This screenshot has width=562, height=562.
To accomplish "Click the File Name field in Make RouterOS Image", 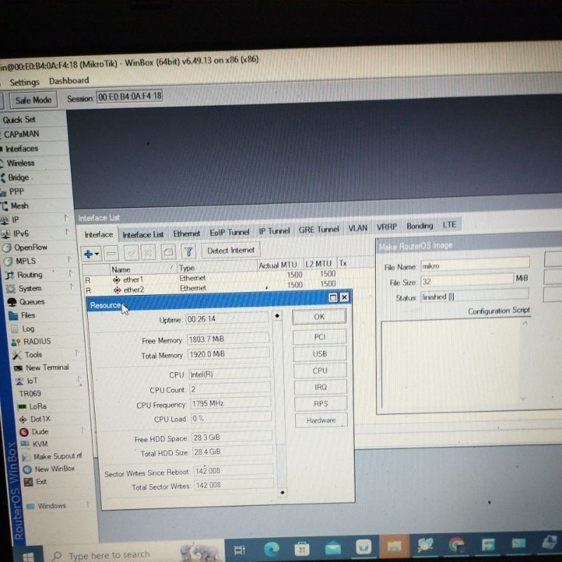I will coord(475,265).
